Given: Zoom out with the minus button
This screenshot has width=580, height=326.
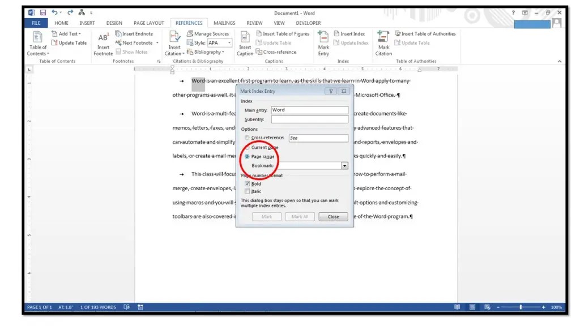Looking at the screenshot, I should point(498,307).
